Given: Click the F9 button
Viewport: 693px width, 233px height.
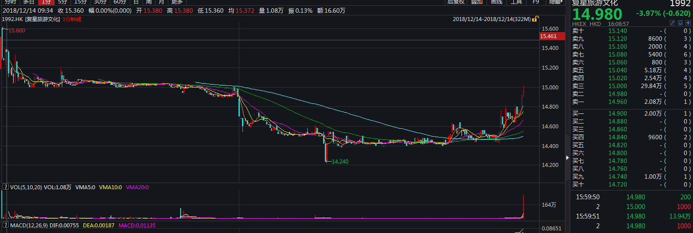Looking at the screenshot, I should point(536,2).
